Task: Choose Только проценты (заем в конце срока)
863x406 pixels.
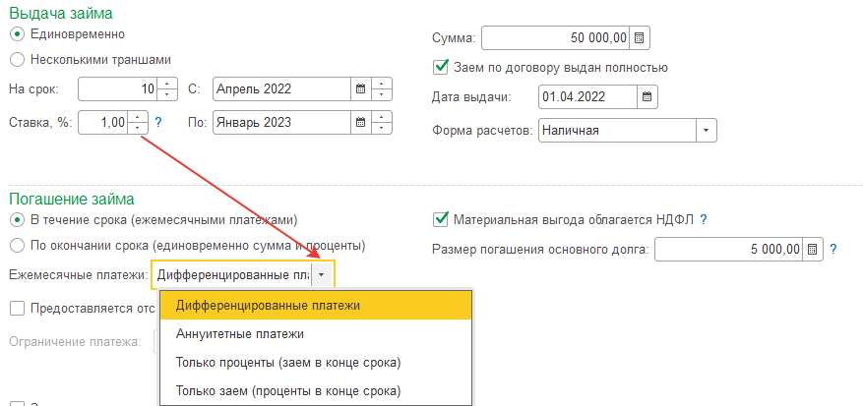Action: point(288,363)
